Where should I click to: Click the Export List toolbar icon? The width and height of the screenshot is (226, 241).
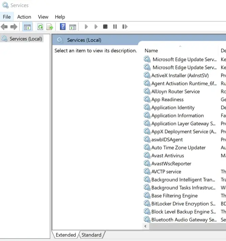click(50, 27)
